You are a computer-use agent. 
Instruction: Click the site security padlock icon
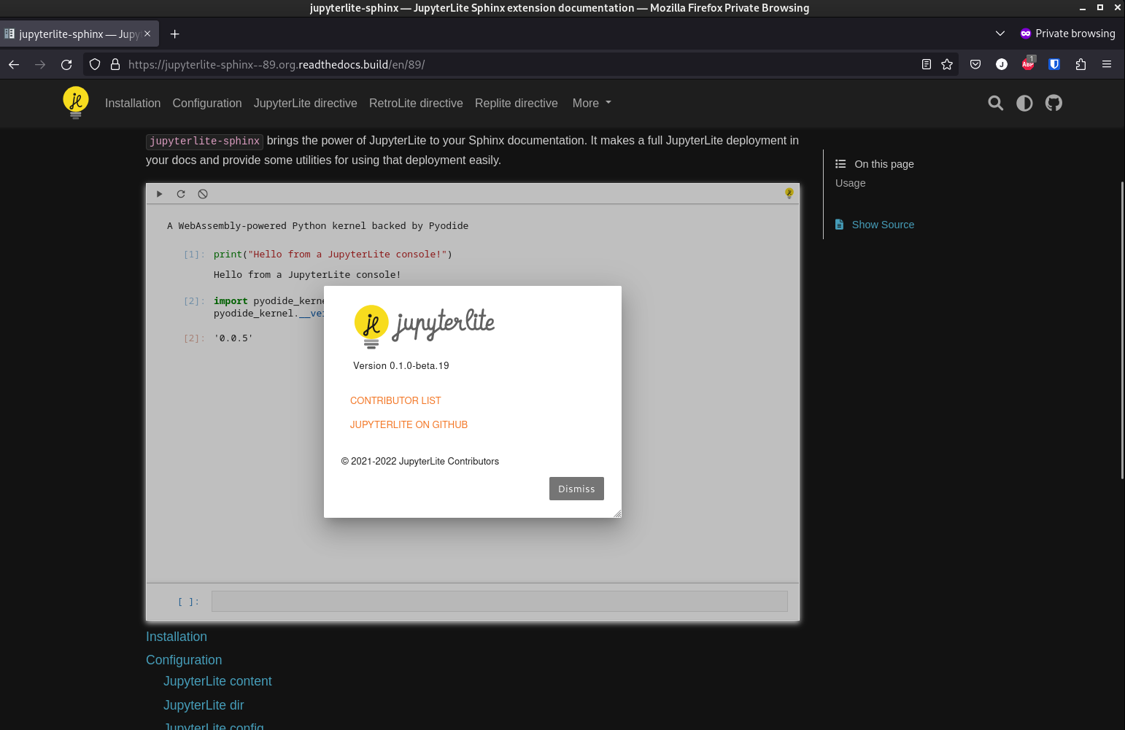click(115, 64)
